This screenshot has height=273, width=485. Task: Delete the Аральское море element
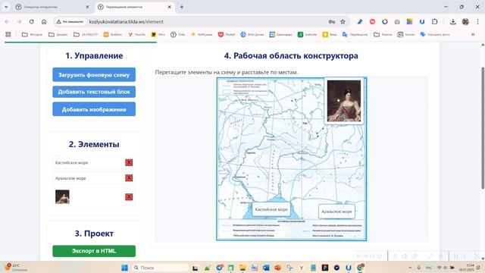coord(129,178)
